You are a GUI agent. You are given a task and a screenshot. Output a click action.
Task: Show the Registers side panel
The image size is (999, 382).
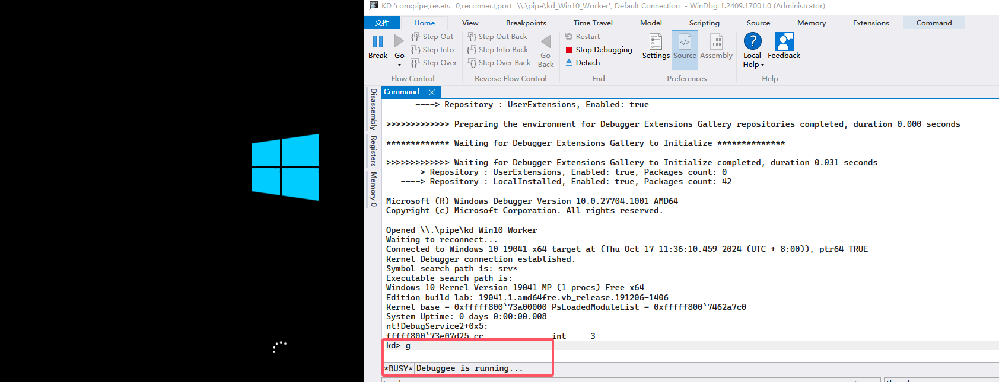click(373, 151)
